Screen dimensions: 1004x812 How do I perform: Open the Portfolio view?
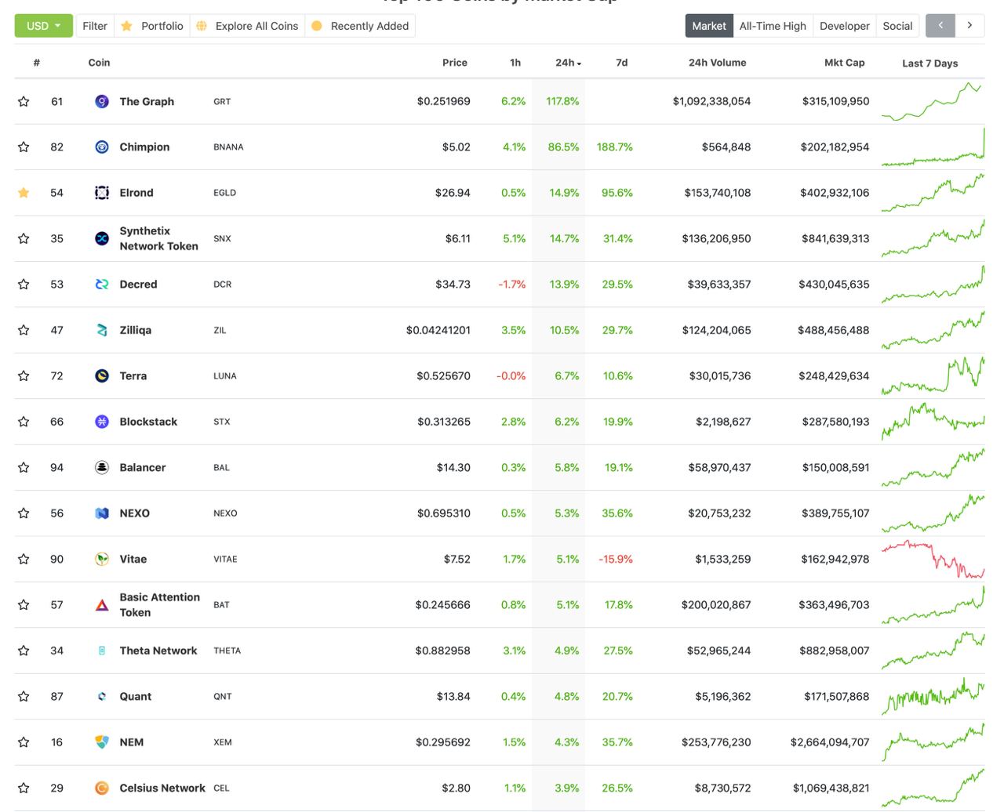click(x=152, y=26)
